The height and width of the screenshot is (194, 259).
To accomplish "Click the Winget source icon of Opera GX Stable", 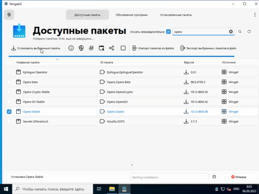I will (224, 102).
